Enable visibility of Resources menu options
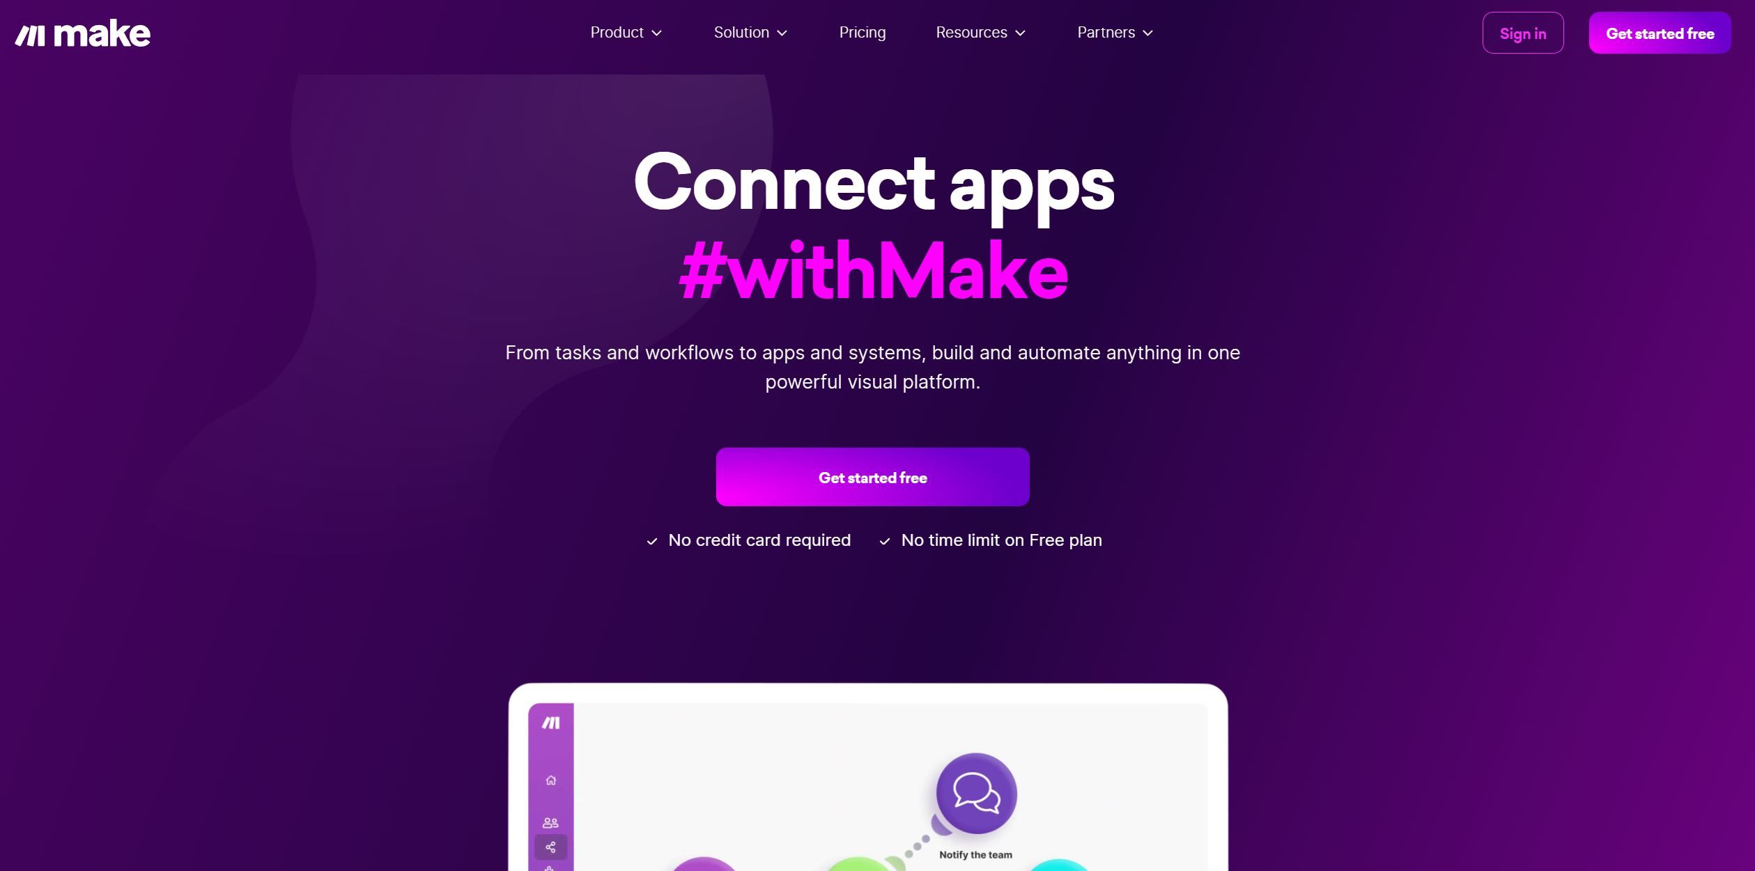This screenshot has width=1755, height=871. point(983,31)
